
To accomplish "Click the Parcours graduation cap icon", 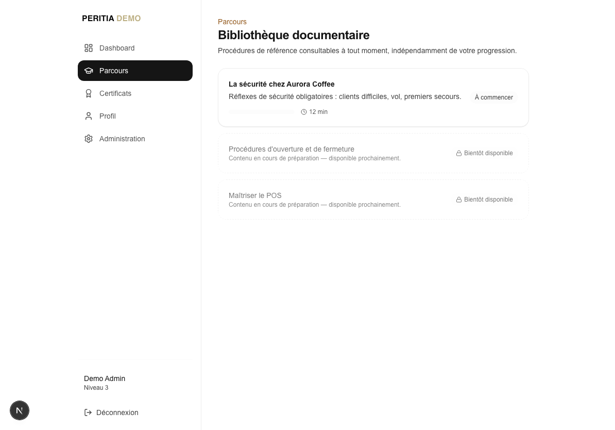I will click(89, 71).
